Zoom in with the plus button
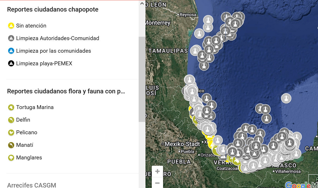 click(157, 171)
